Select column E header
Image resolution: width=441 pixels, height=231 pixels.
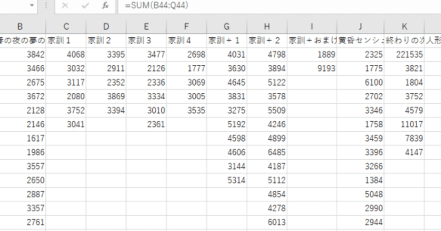point(146,27)
